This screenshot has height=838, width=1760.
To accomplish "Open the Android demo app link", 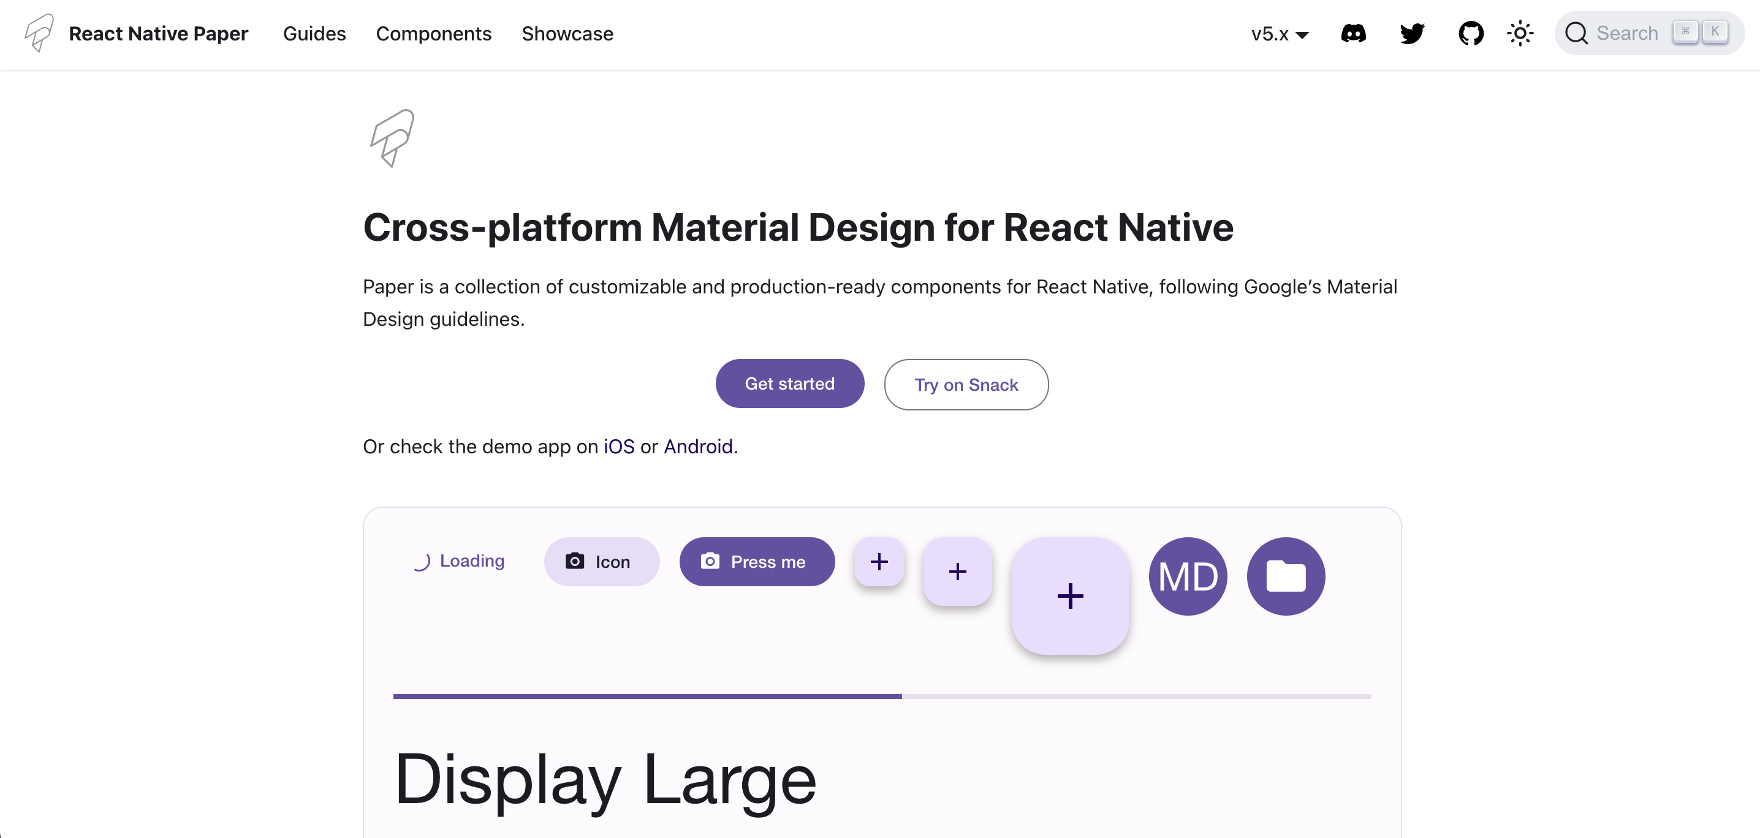I will (x=697, y=447).
